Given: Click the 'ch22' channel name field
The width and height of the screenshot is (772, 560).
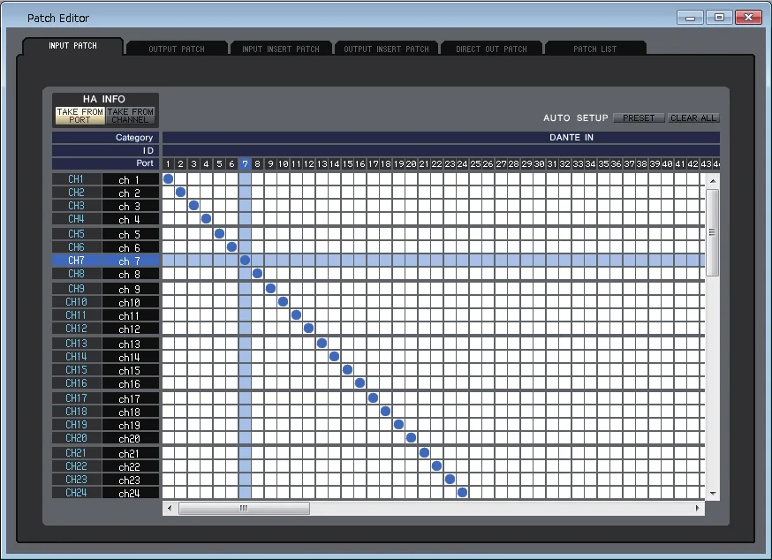Looking at the screenshot, I should (x=131, y=466).
